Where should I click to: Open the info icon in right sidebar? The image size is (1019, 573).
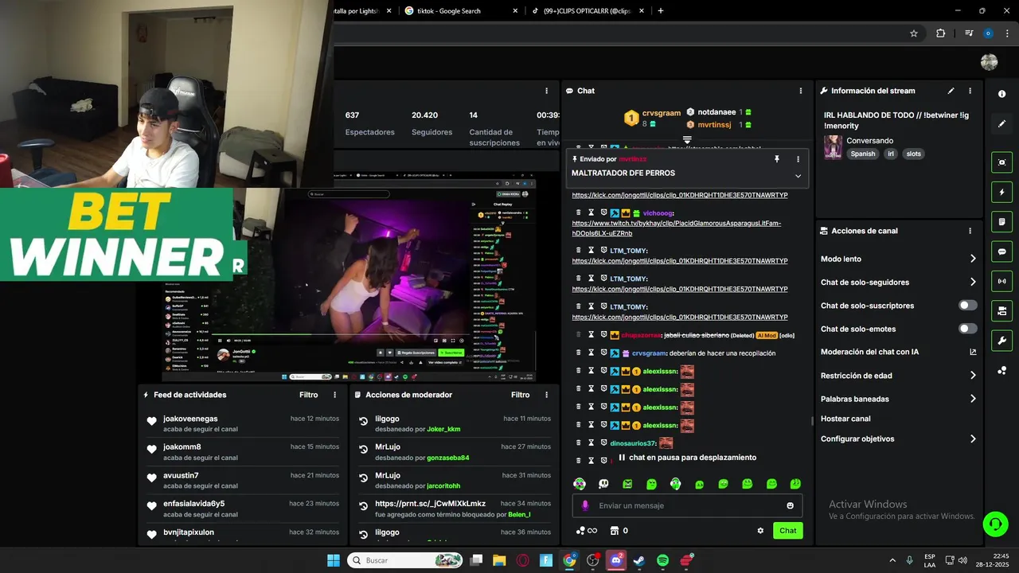click(1001, 94)
